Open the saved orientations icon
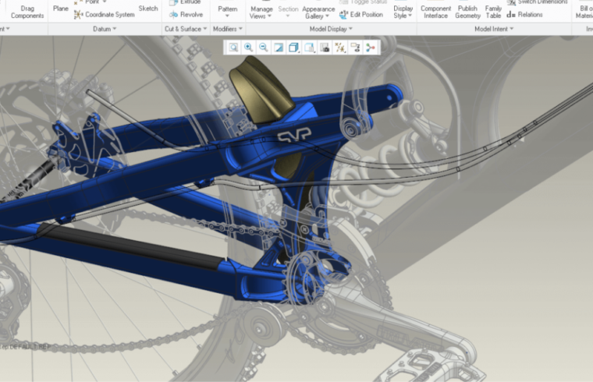 pyautogui.click(x=309, y=48)
